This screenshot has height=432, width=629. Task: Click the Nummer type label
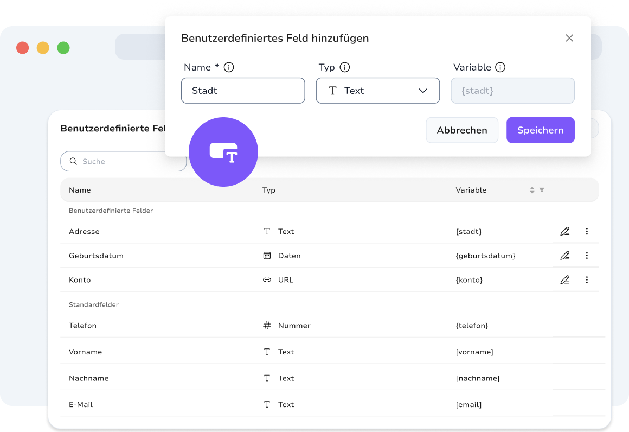(x=294, y=325)
